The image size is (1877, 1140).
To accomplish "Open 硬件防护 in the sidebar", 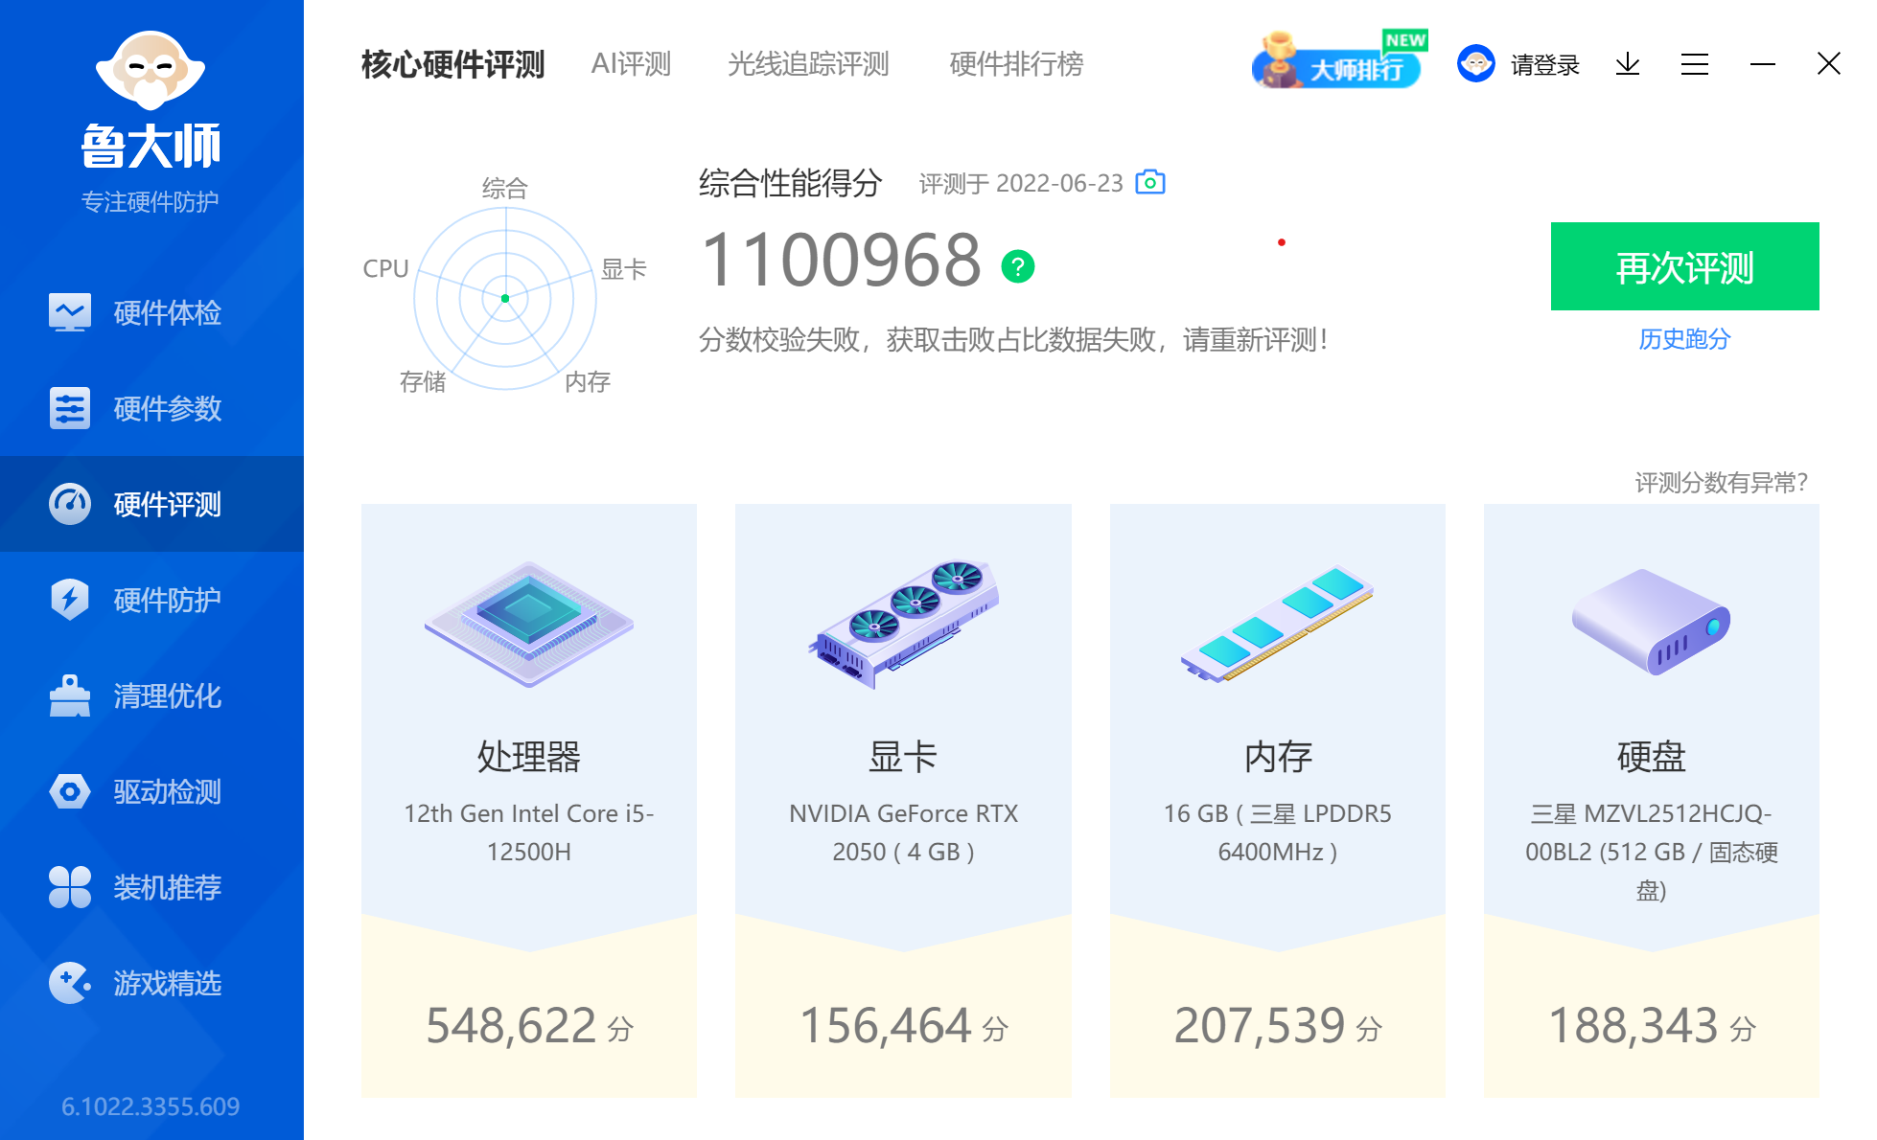I will coord(151,600).
